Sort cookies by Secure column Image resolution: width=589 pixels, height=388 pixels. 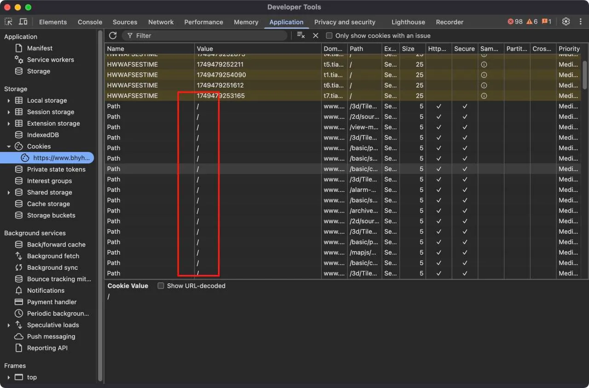coord(465,48)
